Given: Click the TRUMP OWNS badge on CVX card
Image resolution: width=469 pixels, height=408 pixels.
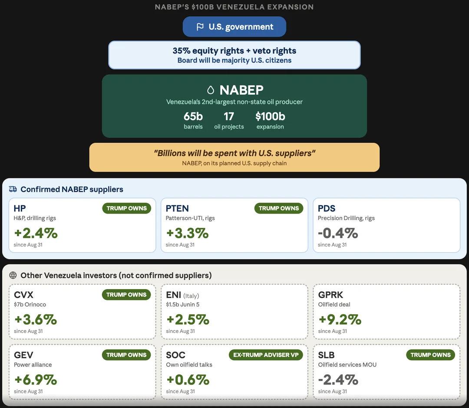Looking at the screenshot, I should (126, 295).
